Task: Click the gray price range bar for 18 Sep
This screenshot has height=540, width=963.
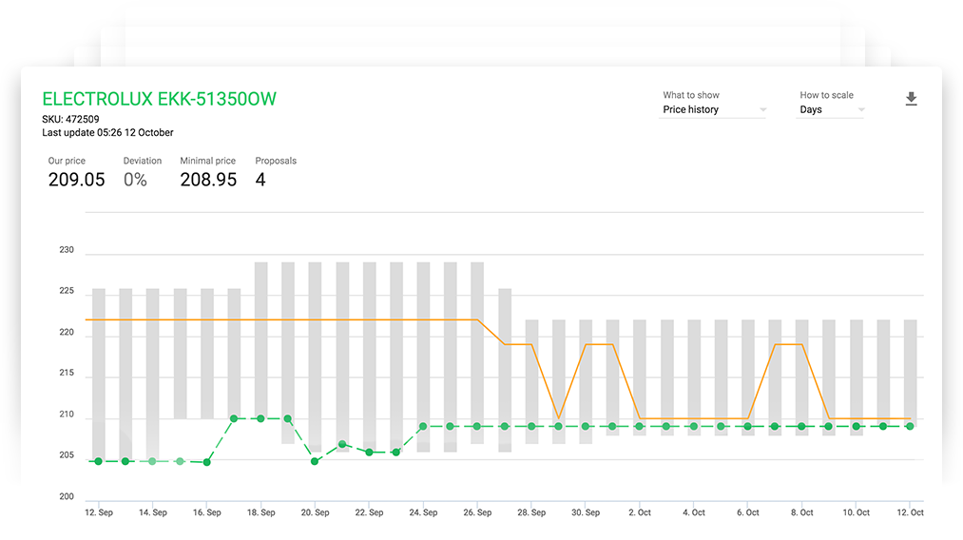Action: coord(261,340)
